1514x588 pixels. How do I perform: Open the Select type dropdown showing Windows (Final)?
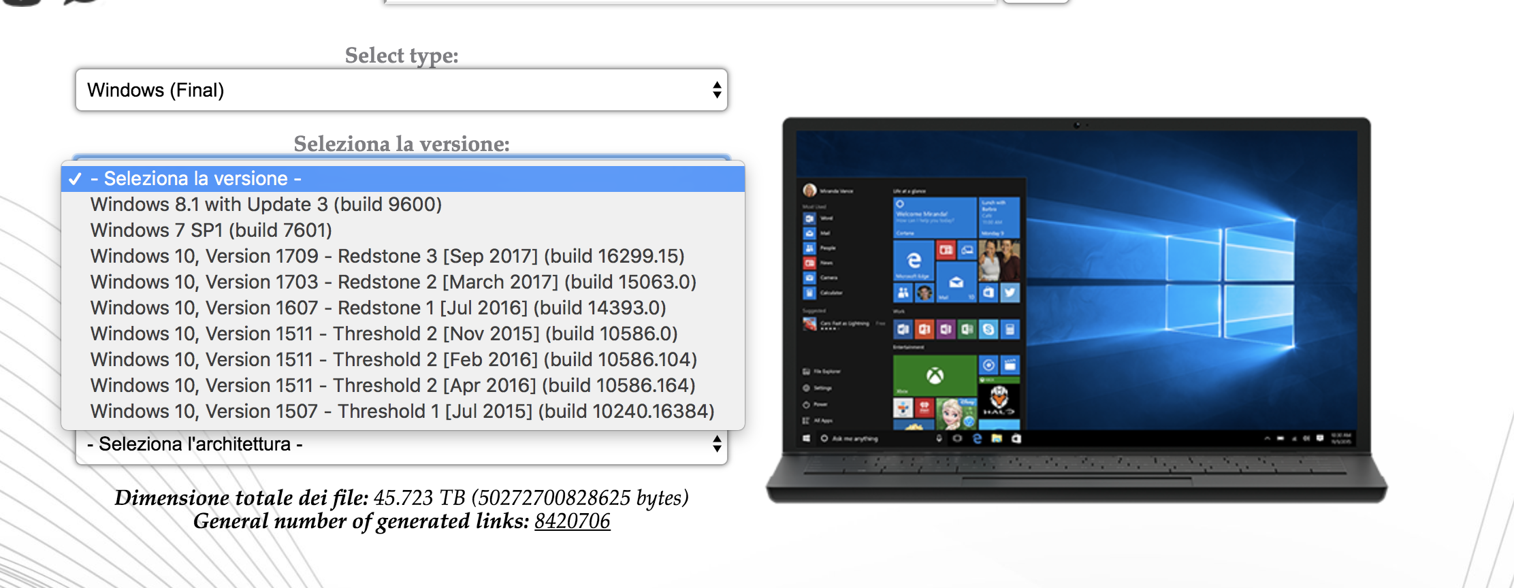(402, 90)
